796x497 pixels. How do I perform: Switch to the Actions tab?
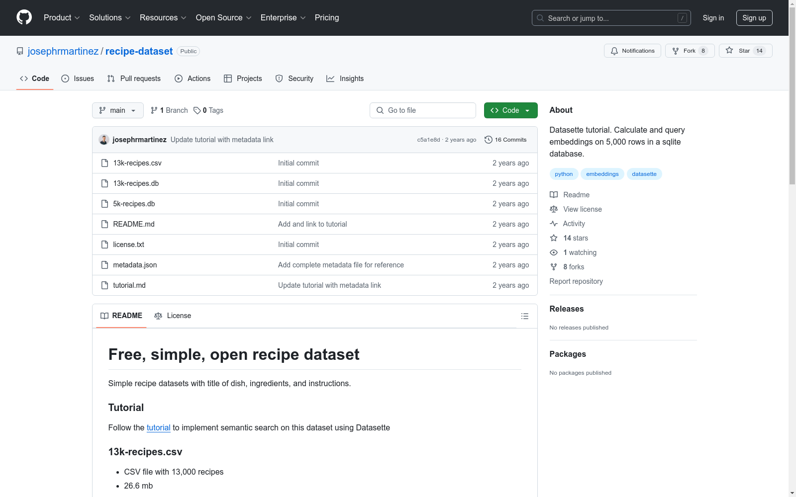point(193,79)
